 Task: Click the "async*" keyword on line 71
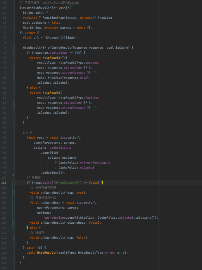coord(30,33)
